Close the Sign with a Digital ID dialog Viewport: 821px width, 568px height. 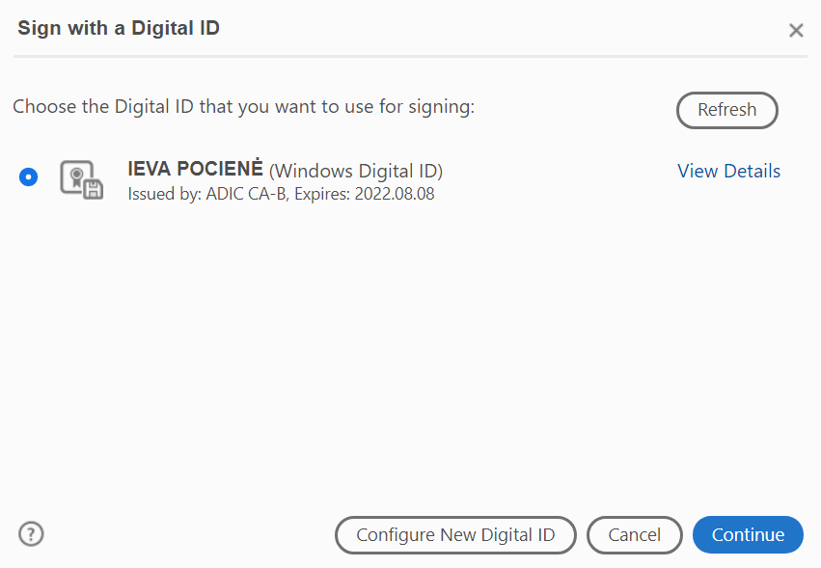796,30
